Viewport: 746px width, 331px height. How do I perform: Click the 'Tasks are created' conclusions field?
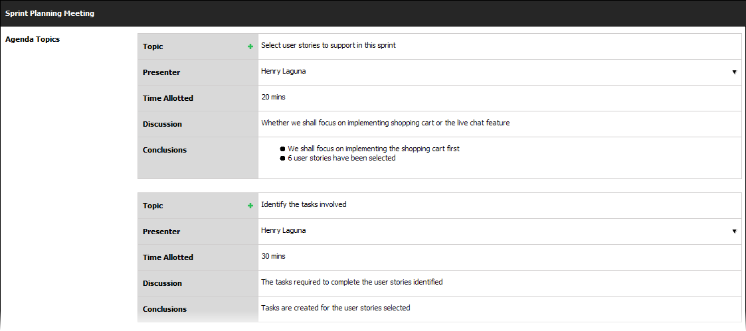(335, 308)
